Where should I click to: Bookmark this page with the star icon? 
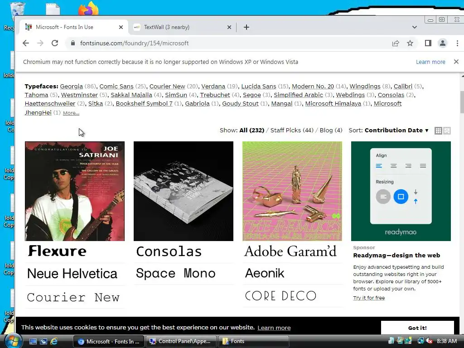coord(410,43)
